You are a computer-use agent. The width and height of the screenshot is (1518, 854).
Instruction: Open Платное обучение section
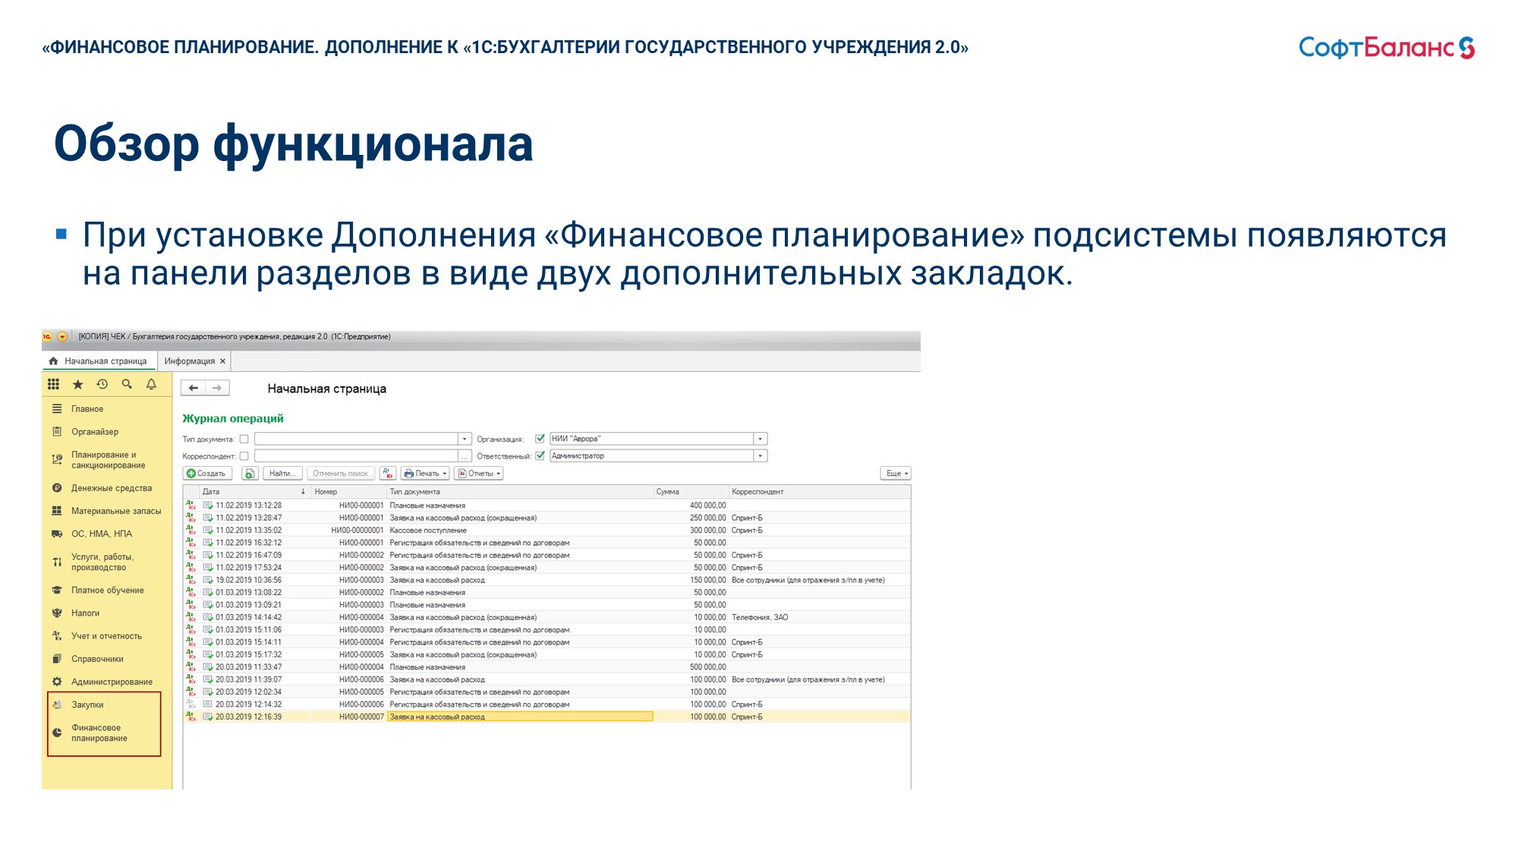pos(108,590)
